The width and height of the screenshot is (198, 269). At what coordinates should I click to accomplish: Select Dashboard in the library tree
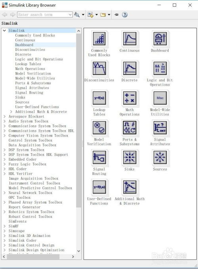point(24,45)
